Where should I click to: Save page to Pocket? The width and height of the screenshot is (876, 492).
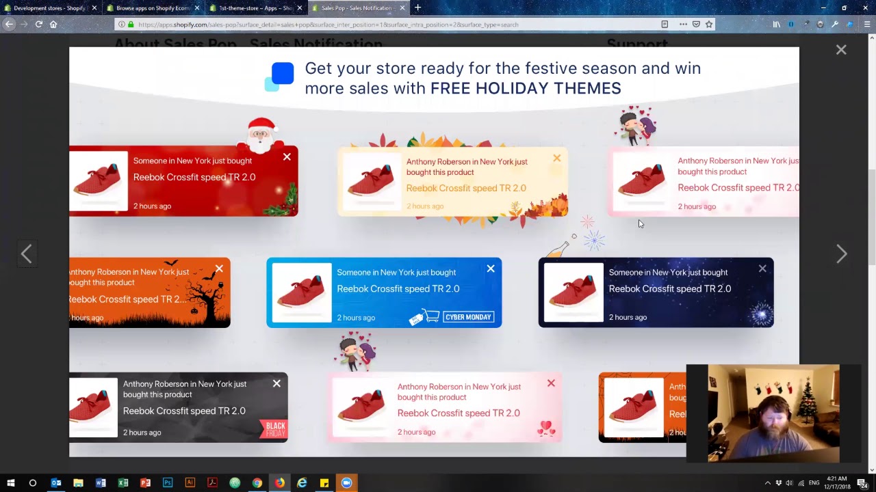(696, 25)
